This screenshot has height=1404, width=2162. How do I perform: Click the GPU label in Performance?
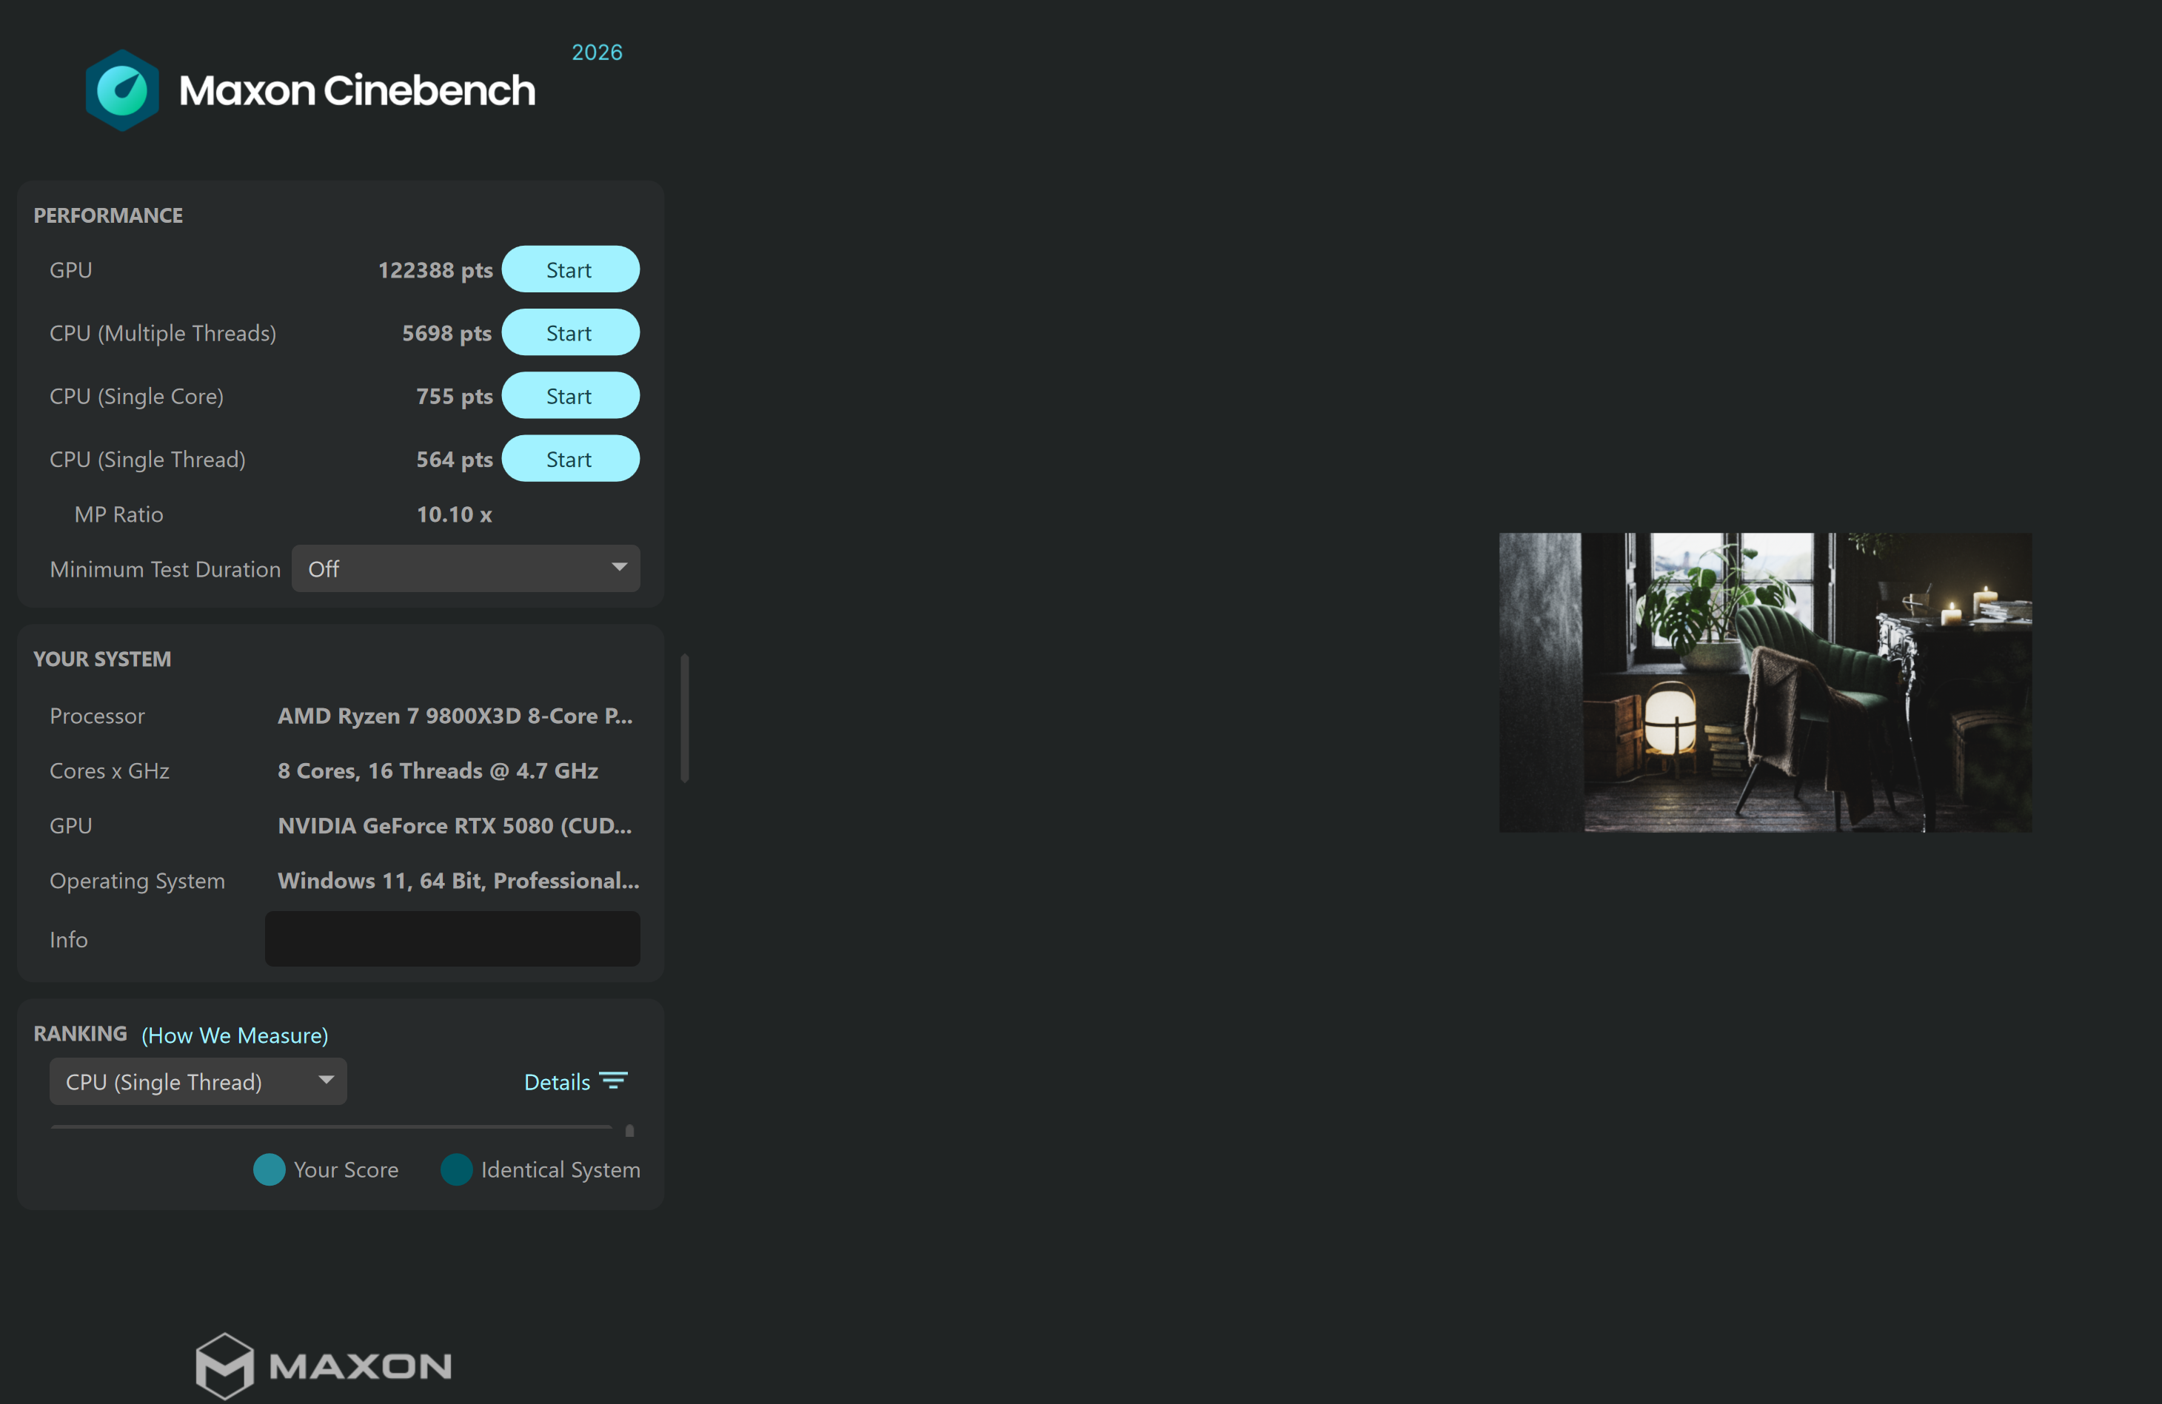(71, 269)
